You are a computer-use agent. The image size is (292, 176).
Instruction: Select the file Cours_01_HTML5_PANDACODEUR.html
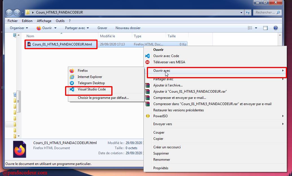62,44
